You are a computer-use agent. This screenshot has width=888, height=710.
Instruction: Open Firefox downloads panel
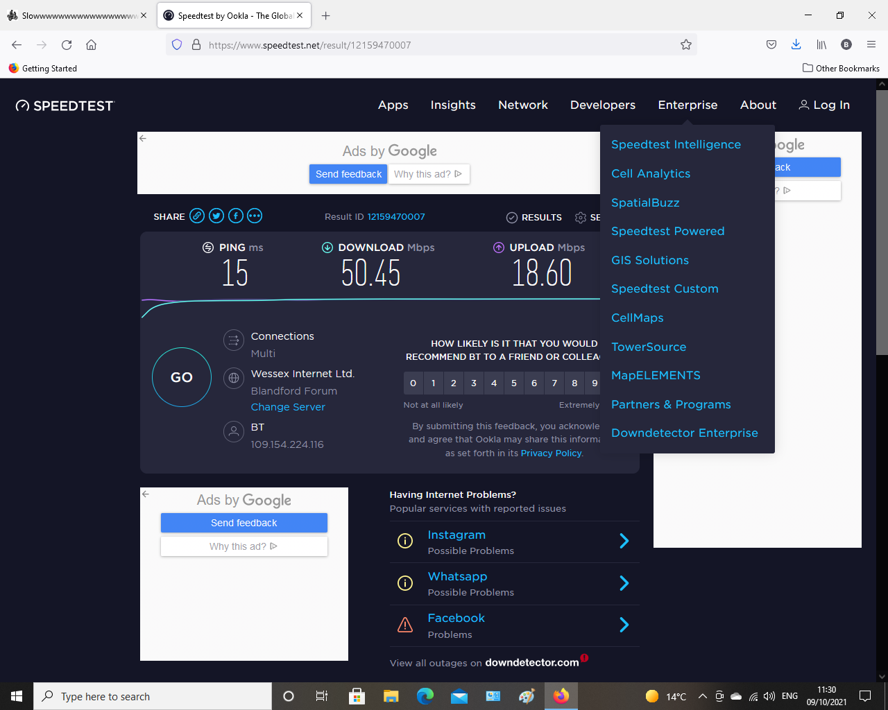tap(796, 45)
